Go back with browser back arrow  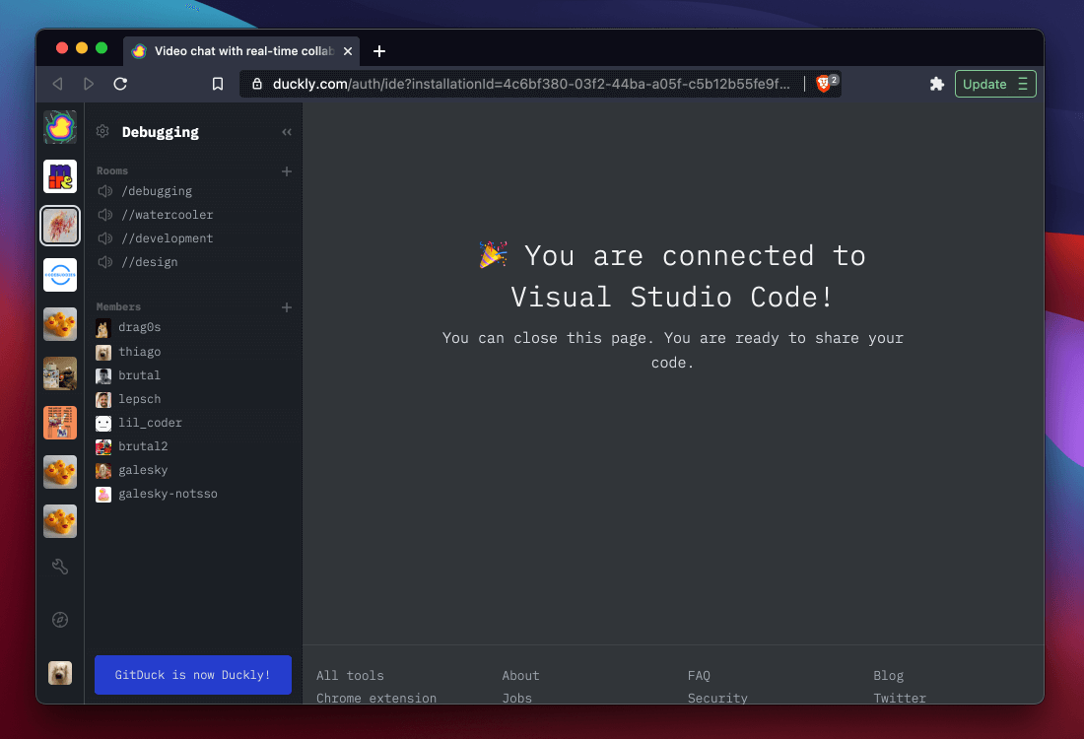[57, 84]
